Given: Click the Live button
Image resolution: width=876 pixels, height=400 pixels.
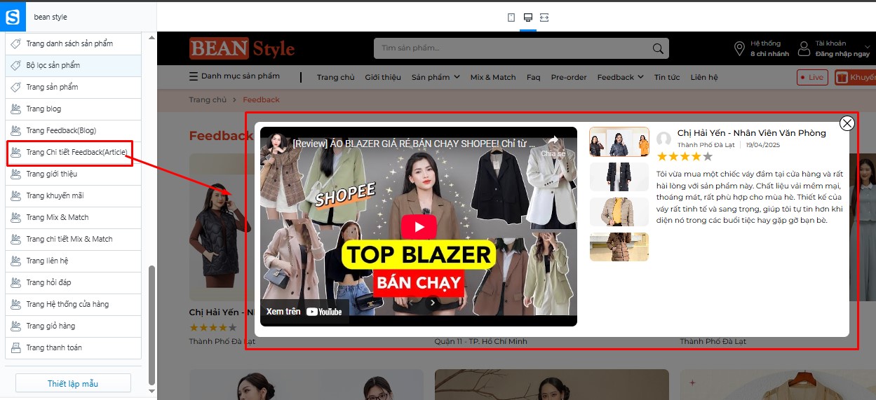Looking at the screenshot, I should 812,77.
